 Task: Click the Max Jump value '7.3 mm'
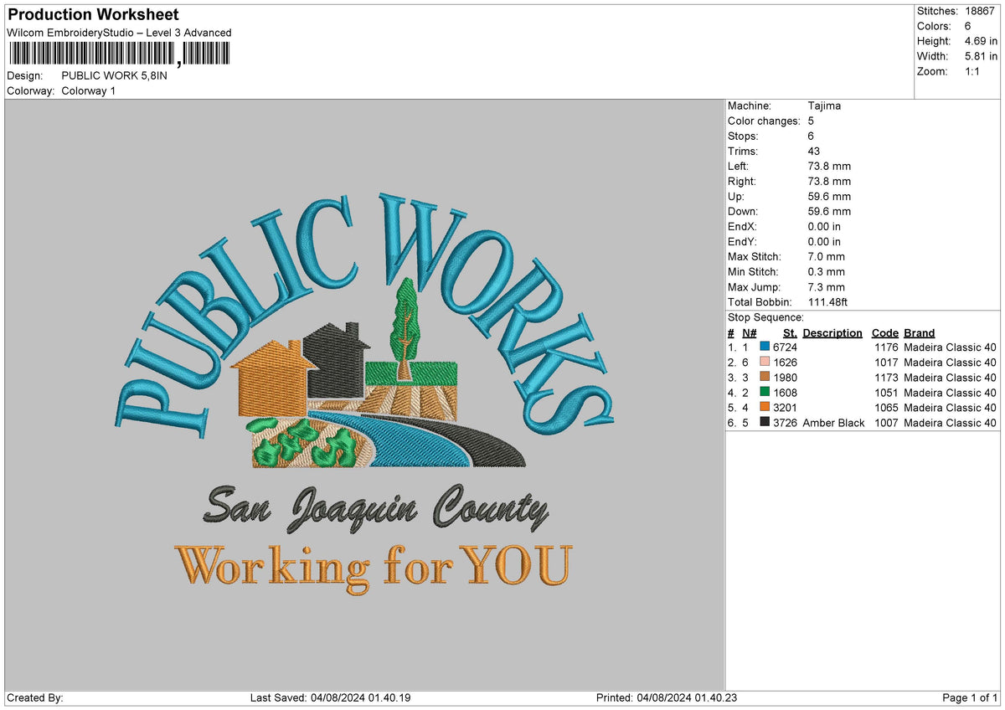pos(826,286)
